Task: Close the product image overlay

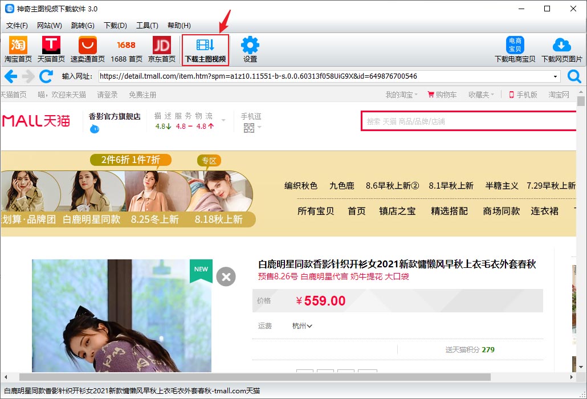Action: (x=226, y=276)
